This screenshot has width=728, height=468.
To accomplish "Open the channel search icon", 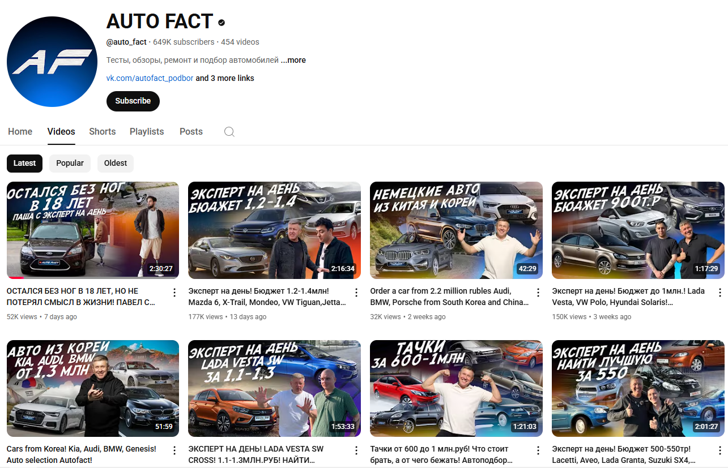I will (x=229, y=131).
